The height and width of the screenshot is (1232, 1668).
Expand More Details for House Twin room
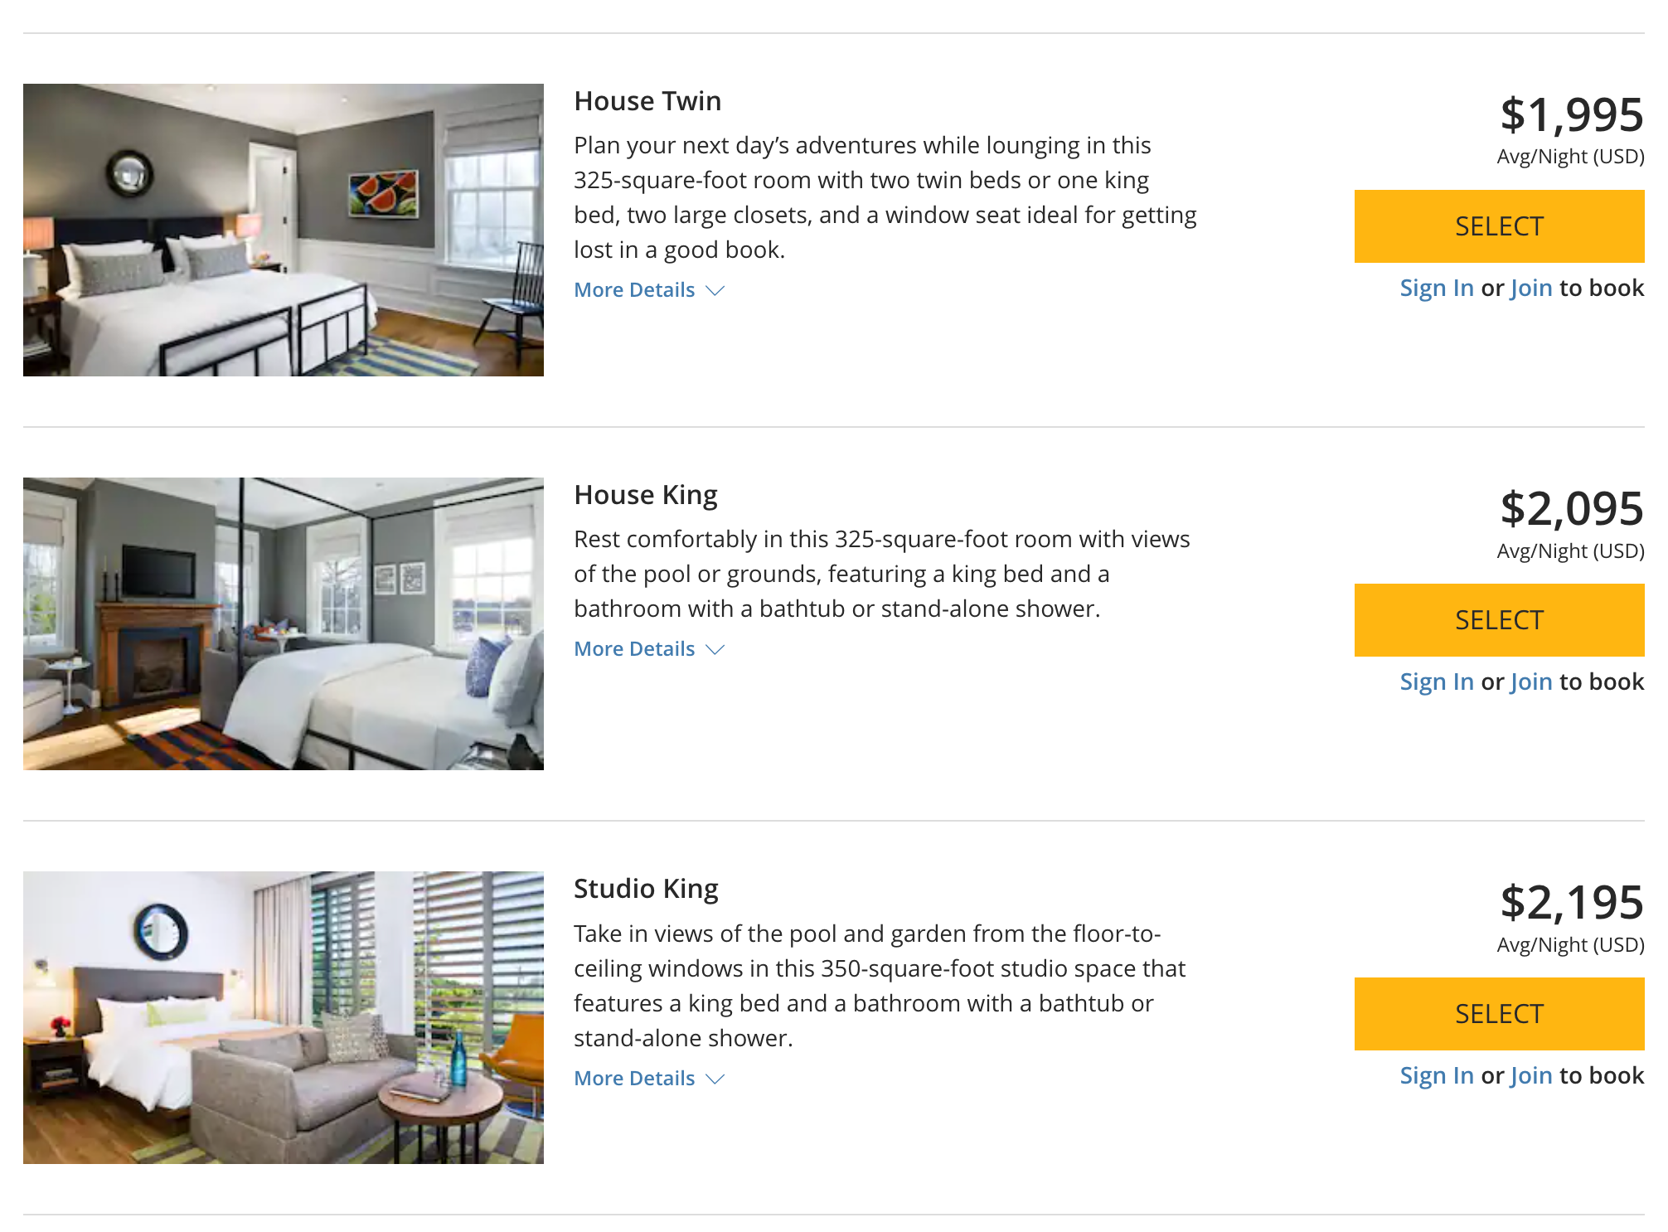tap(634, 289)
